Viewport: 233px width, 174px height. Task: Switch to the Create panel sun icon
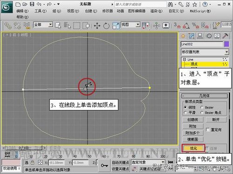183,36
